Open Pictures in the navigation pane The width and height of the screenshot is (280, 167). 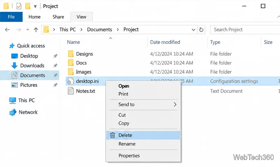29,85
